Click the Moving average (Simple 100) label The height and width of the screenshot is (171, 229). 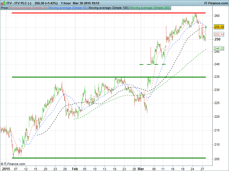pos(108,8)
